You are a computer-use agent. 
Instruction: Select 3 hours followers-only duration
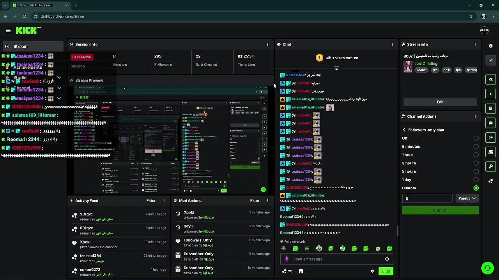pyautogui.click(x=476, y=163)
